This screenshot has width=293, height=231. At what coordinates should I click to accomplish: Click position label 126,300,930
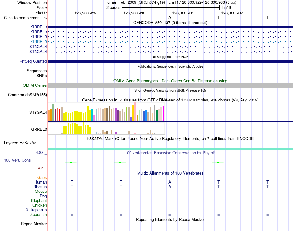click(134, 13)
